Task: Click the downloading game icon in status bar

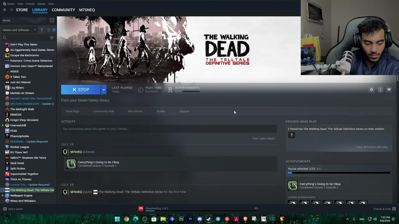Action: [141, 209]
